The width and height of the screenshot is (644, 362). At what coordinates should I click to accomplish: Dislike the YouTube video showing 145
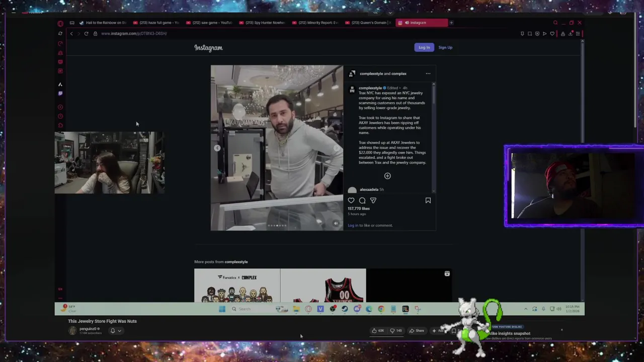[x=396, y=331]
